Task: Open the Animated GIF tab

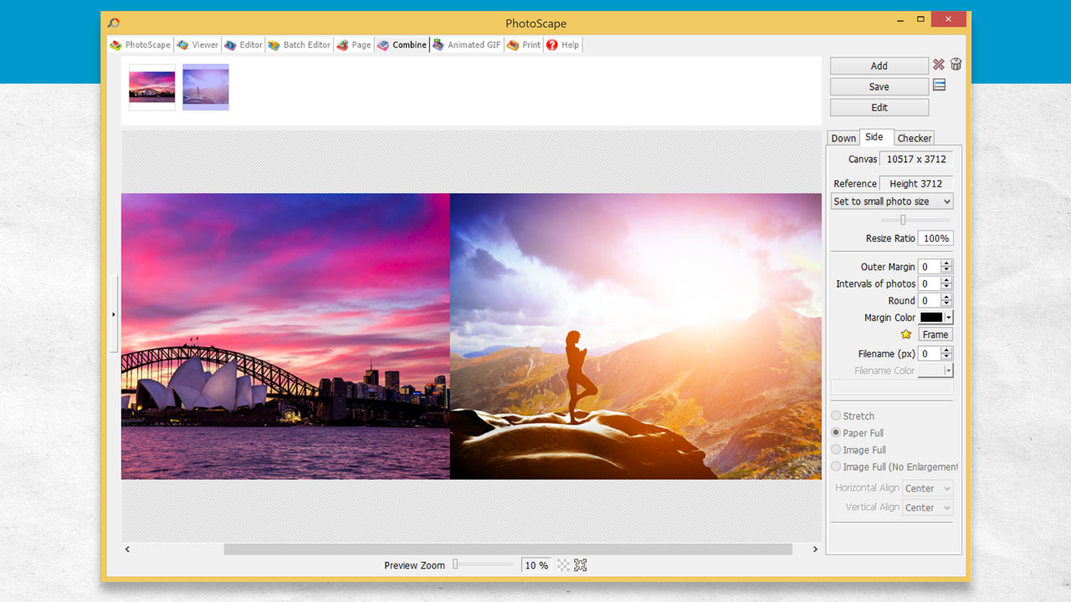Action: pyautogui.click(x=466, y=45)
